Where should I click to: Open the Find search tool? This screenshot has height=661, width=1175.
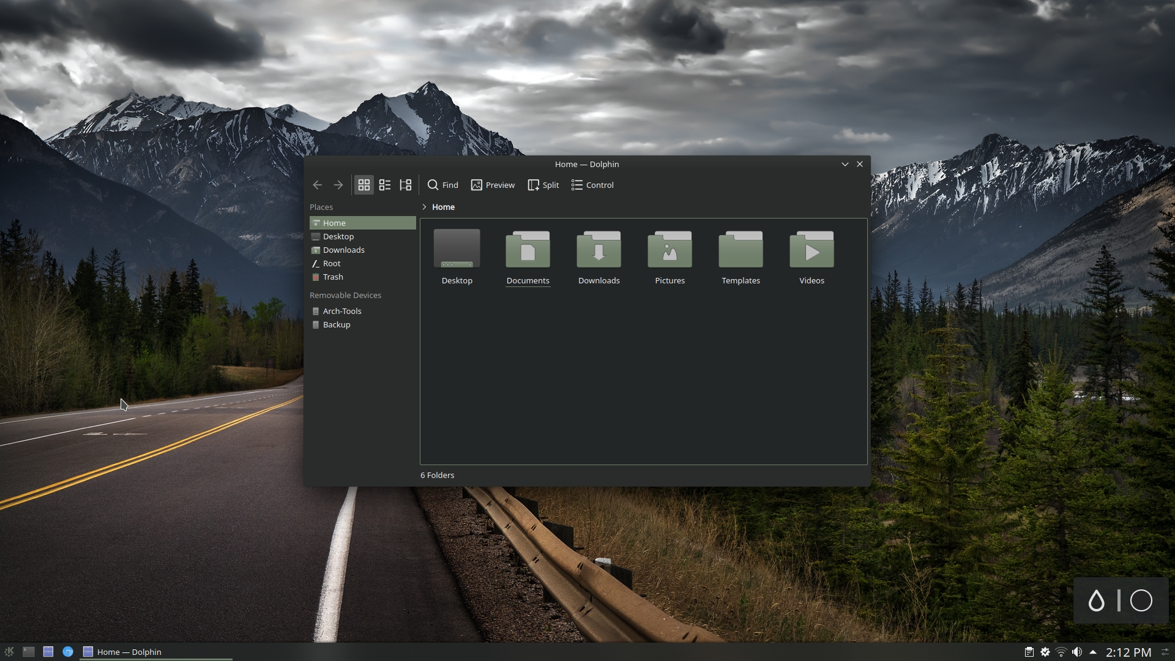[442, 185]
